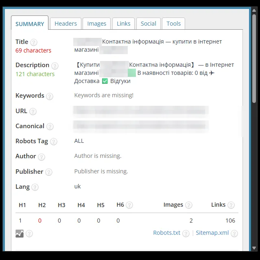Screen dimensions: 260x260
Task: Open the Social tab
Action: point(149,24)
